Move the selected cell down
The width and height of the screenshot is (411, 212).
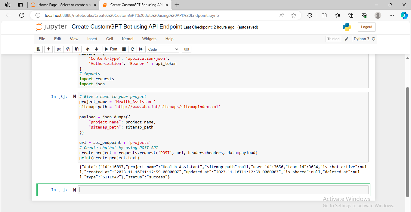click(96, 49)
